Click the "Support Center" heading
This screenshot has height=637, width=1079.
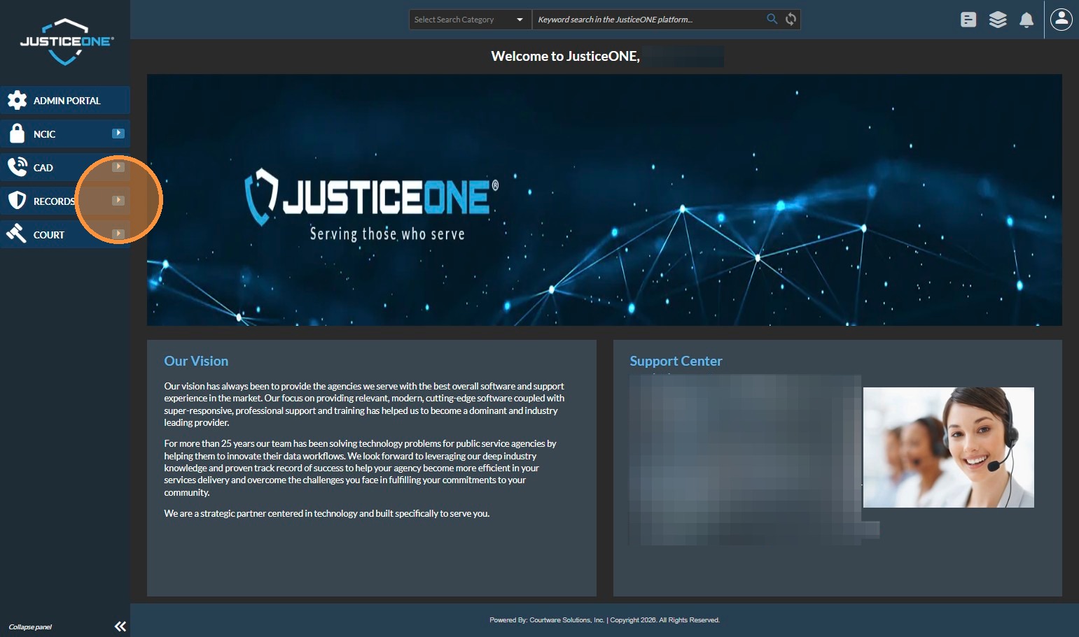click(x=676, y=361)
